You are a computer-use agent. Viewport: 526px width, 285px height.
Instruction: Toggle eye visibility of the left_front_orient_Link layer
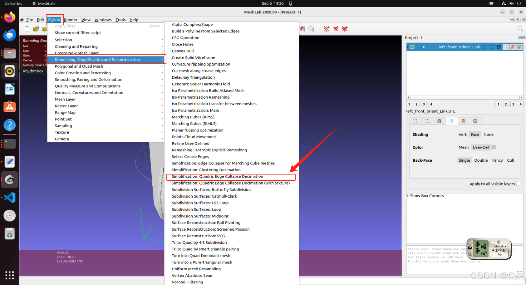tap(412, 47)
